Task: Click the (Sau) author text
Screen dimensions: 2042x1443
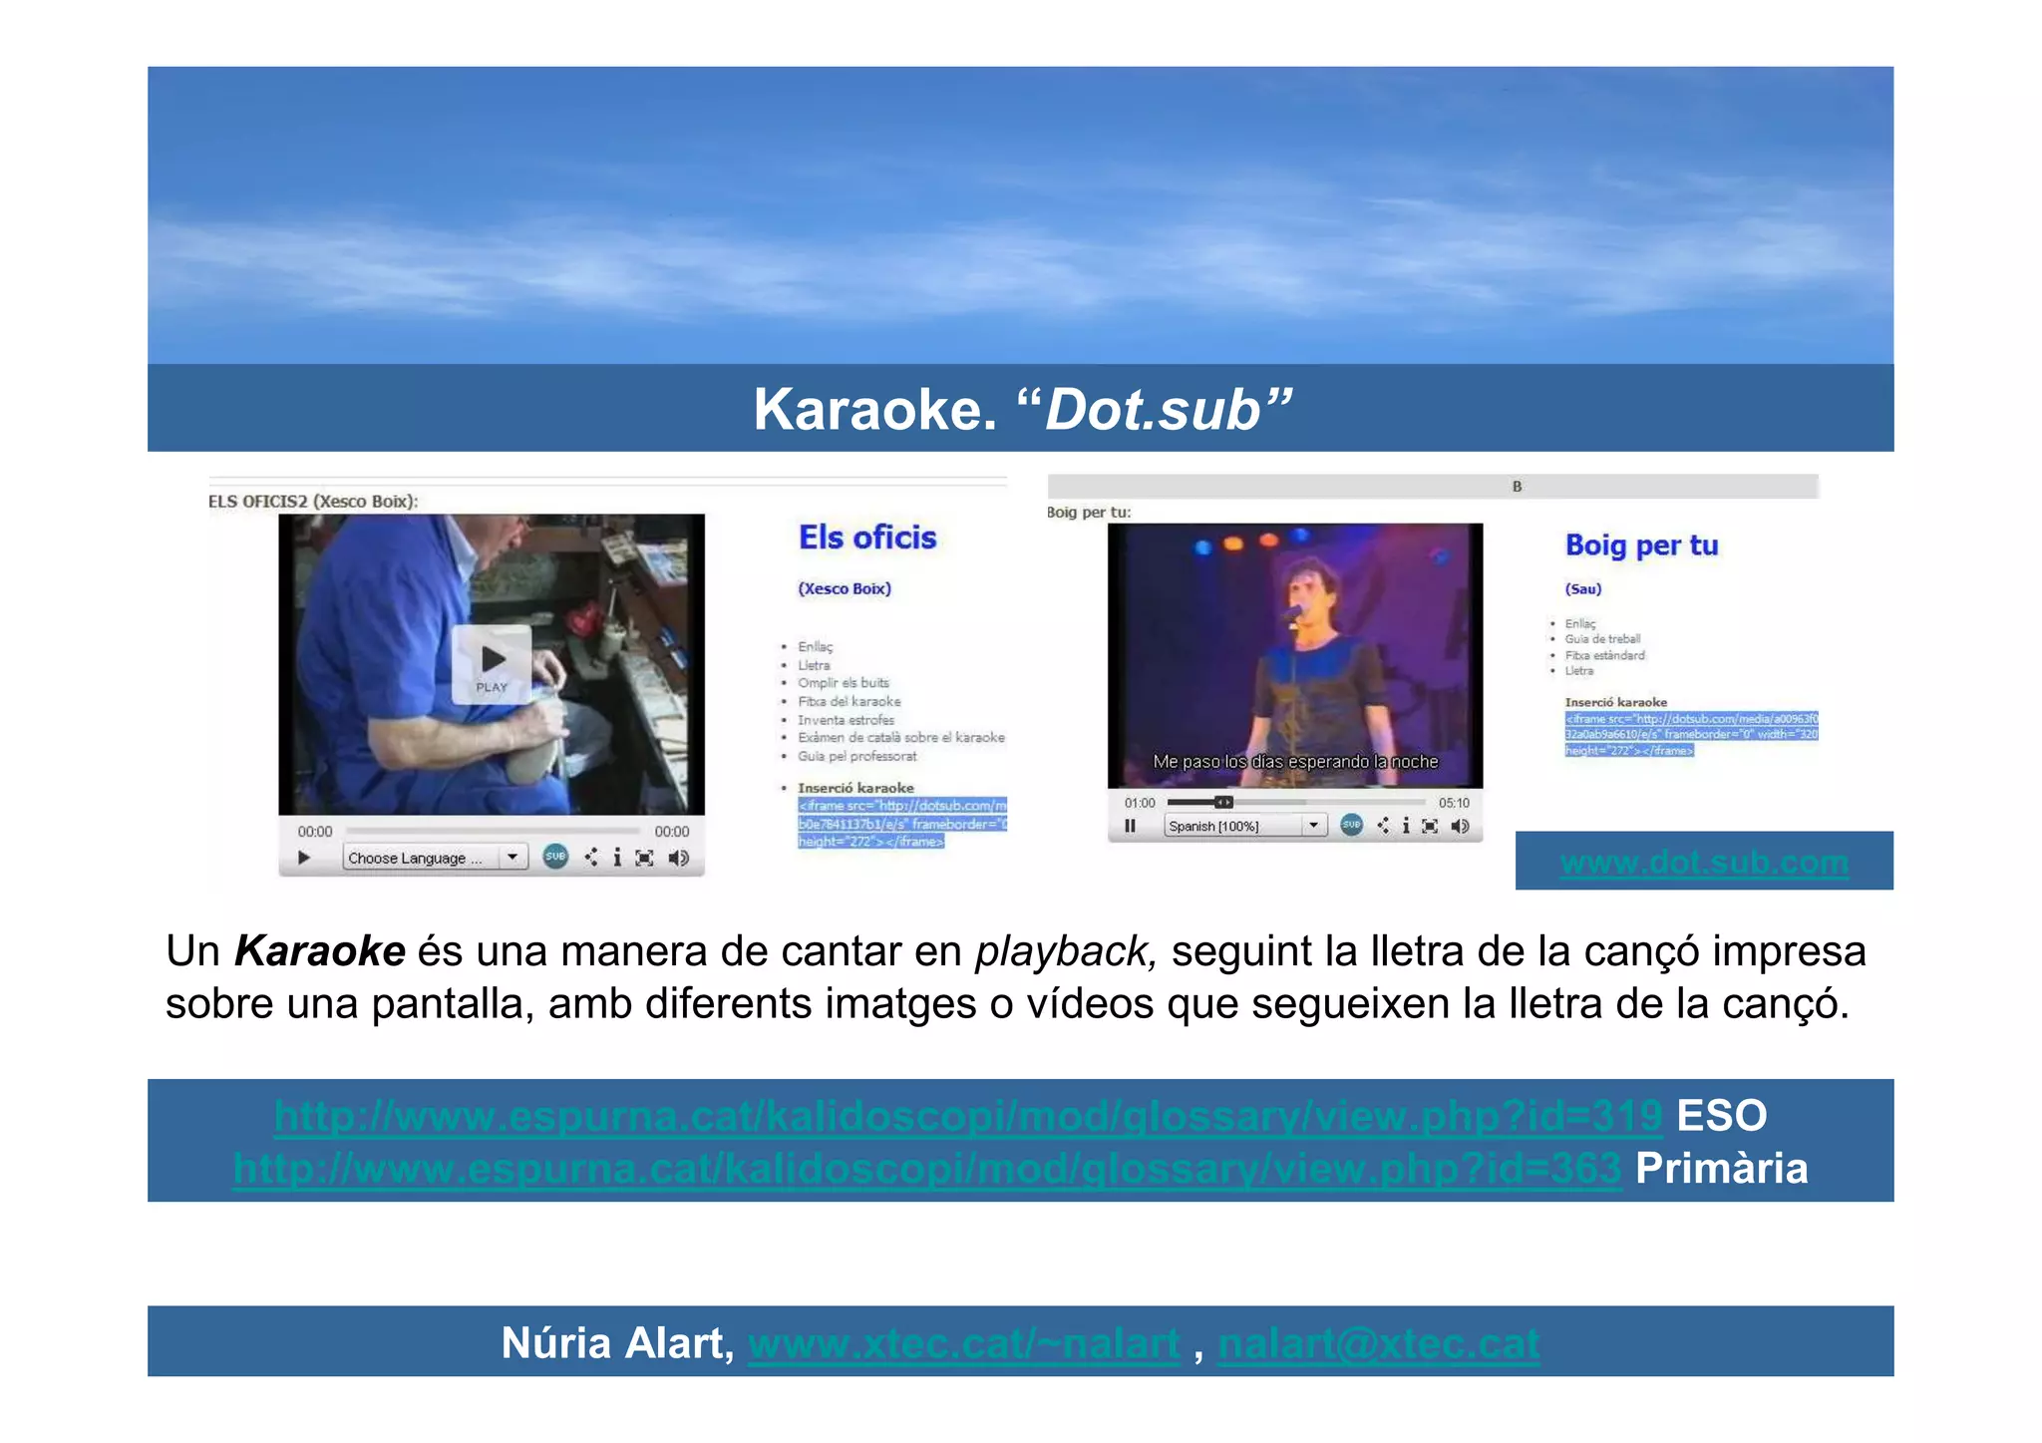Action: [1583, 589]
